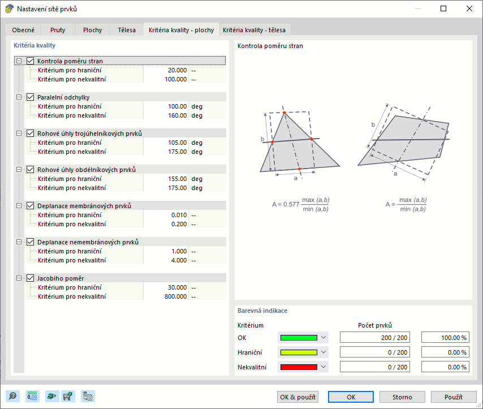Switch to Kritéria kvality - tělesa tab
The height and width of the screenshot is (409, 483).
tap(254, 30)
